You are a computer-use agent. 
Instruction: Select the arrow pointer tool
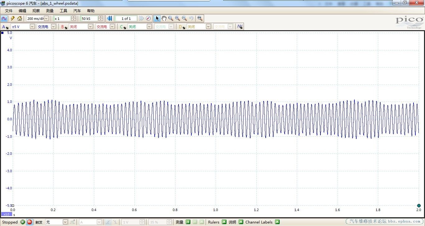point(157,18)
